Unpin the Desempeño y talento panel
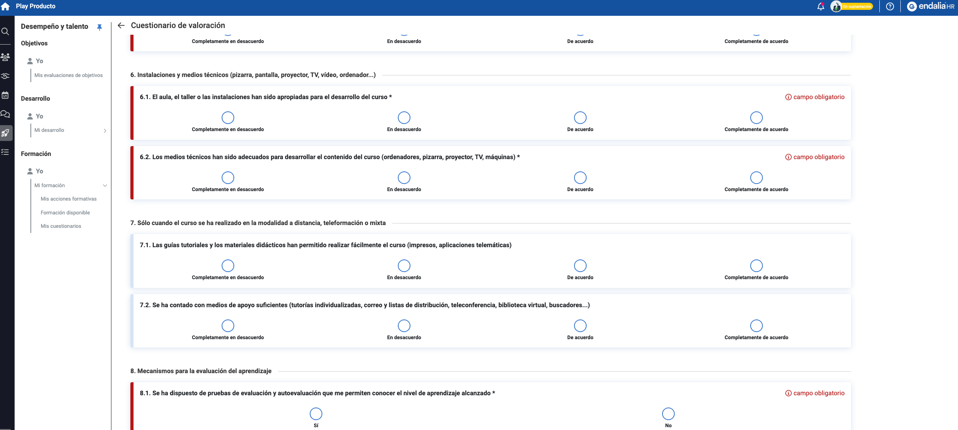958x430 pixels. [100, 27]
